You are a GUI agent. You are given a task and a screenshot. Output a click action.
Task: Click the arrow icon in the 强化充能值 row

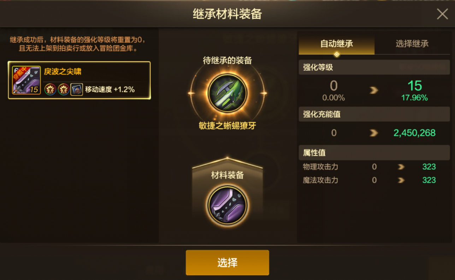(374, 133)
